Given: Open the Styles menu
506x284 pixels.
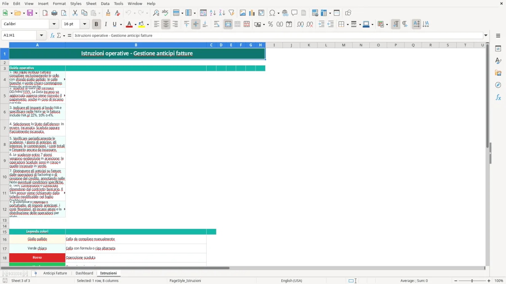Looking at the screenshot, I should pos(76,3).
